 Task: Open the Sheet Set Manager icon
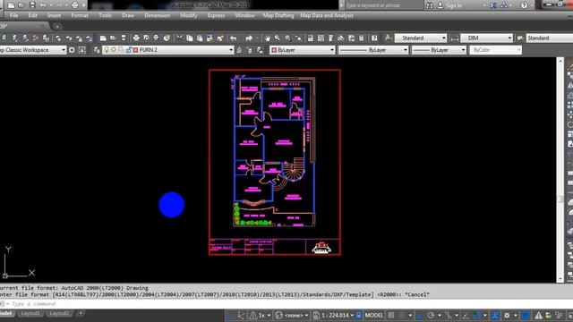point(340,38)
